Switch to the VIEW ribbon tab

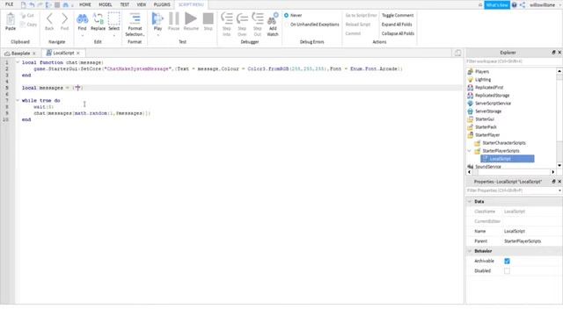[142, 4]
